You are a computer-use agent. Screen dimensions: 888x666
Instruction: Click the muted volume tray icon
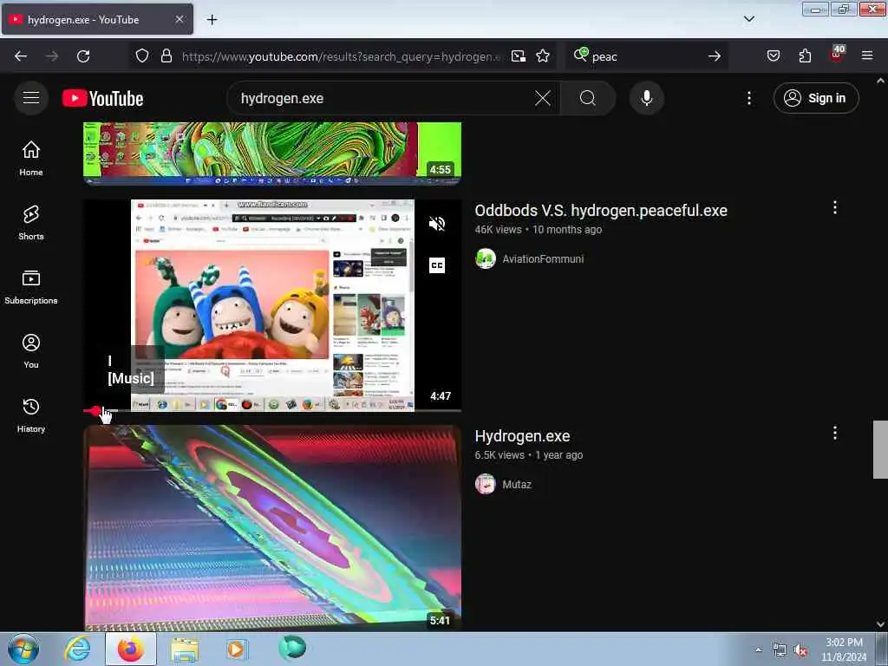tap(800, 650)
